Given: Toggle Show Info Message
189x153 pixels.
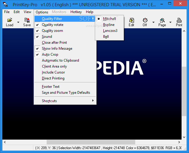Looking at the screenshot, I should 65,49.
